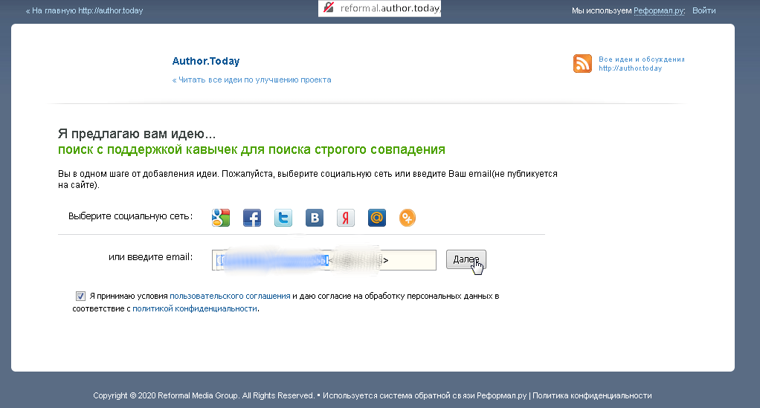Viewport: 760px width, 408px height.
Task: Click into the email input field
Action: [x=323, y=260]
